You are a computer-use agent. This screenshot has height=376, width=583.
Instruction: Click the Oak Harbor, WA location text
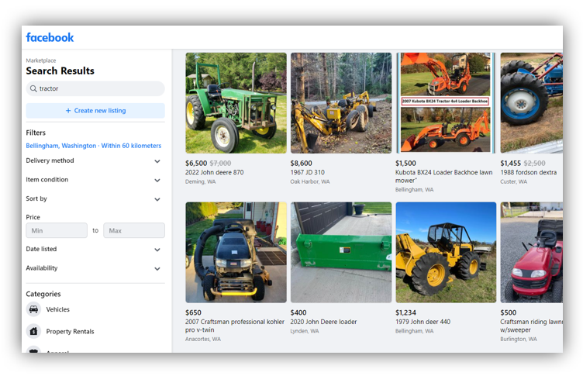point(310,182)
